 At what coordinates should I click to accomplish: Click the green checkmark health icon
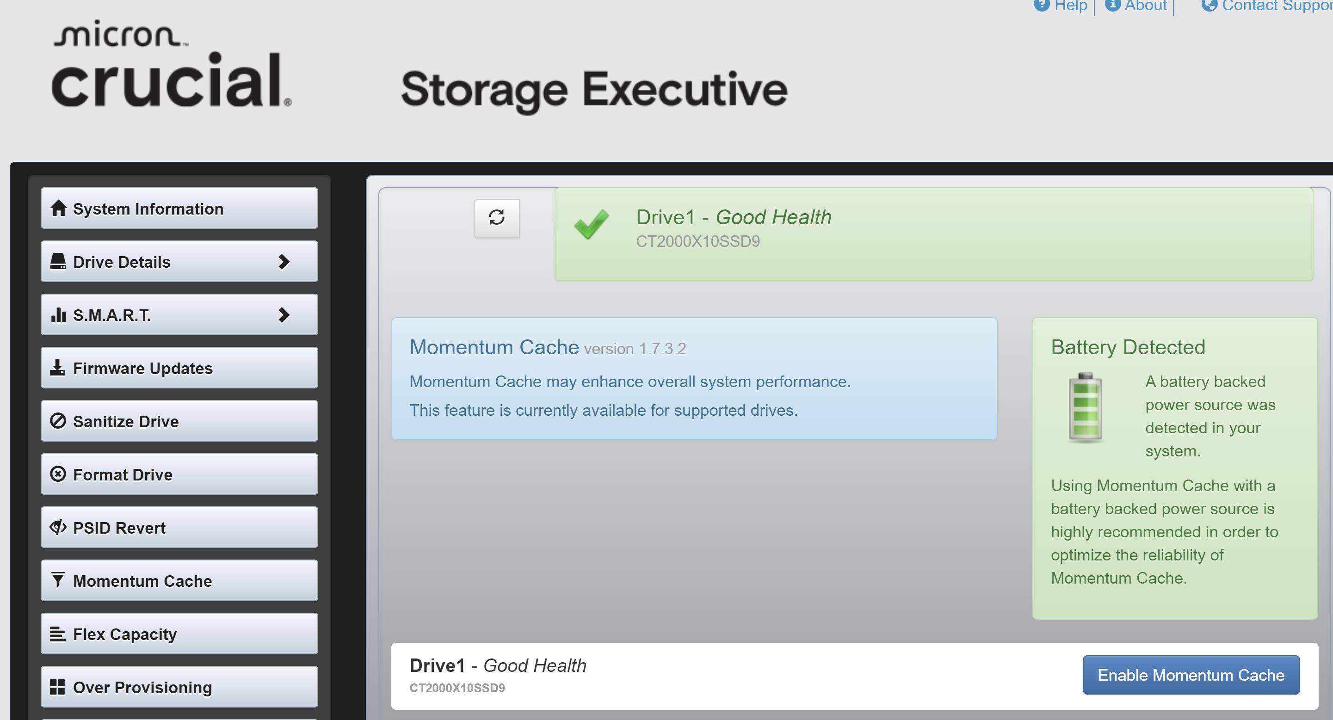(x=592, y=223)
